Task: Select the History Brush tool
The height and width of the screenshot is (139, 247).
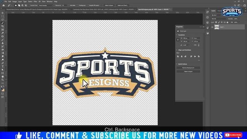Action: pos(3,46)
